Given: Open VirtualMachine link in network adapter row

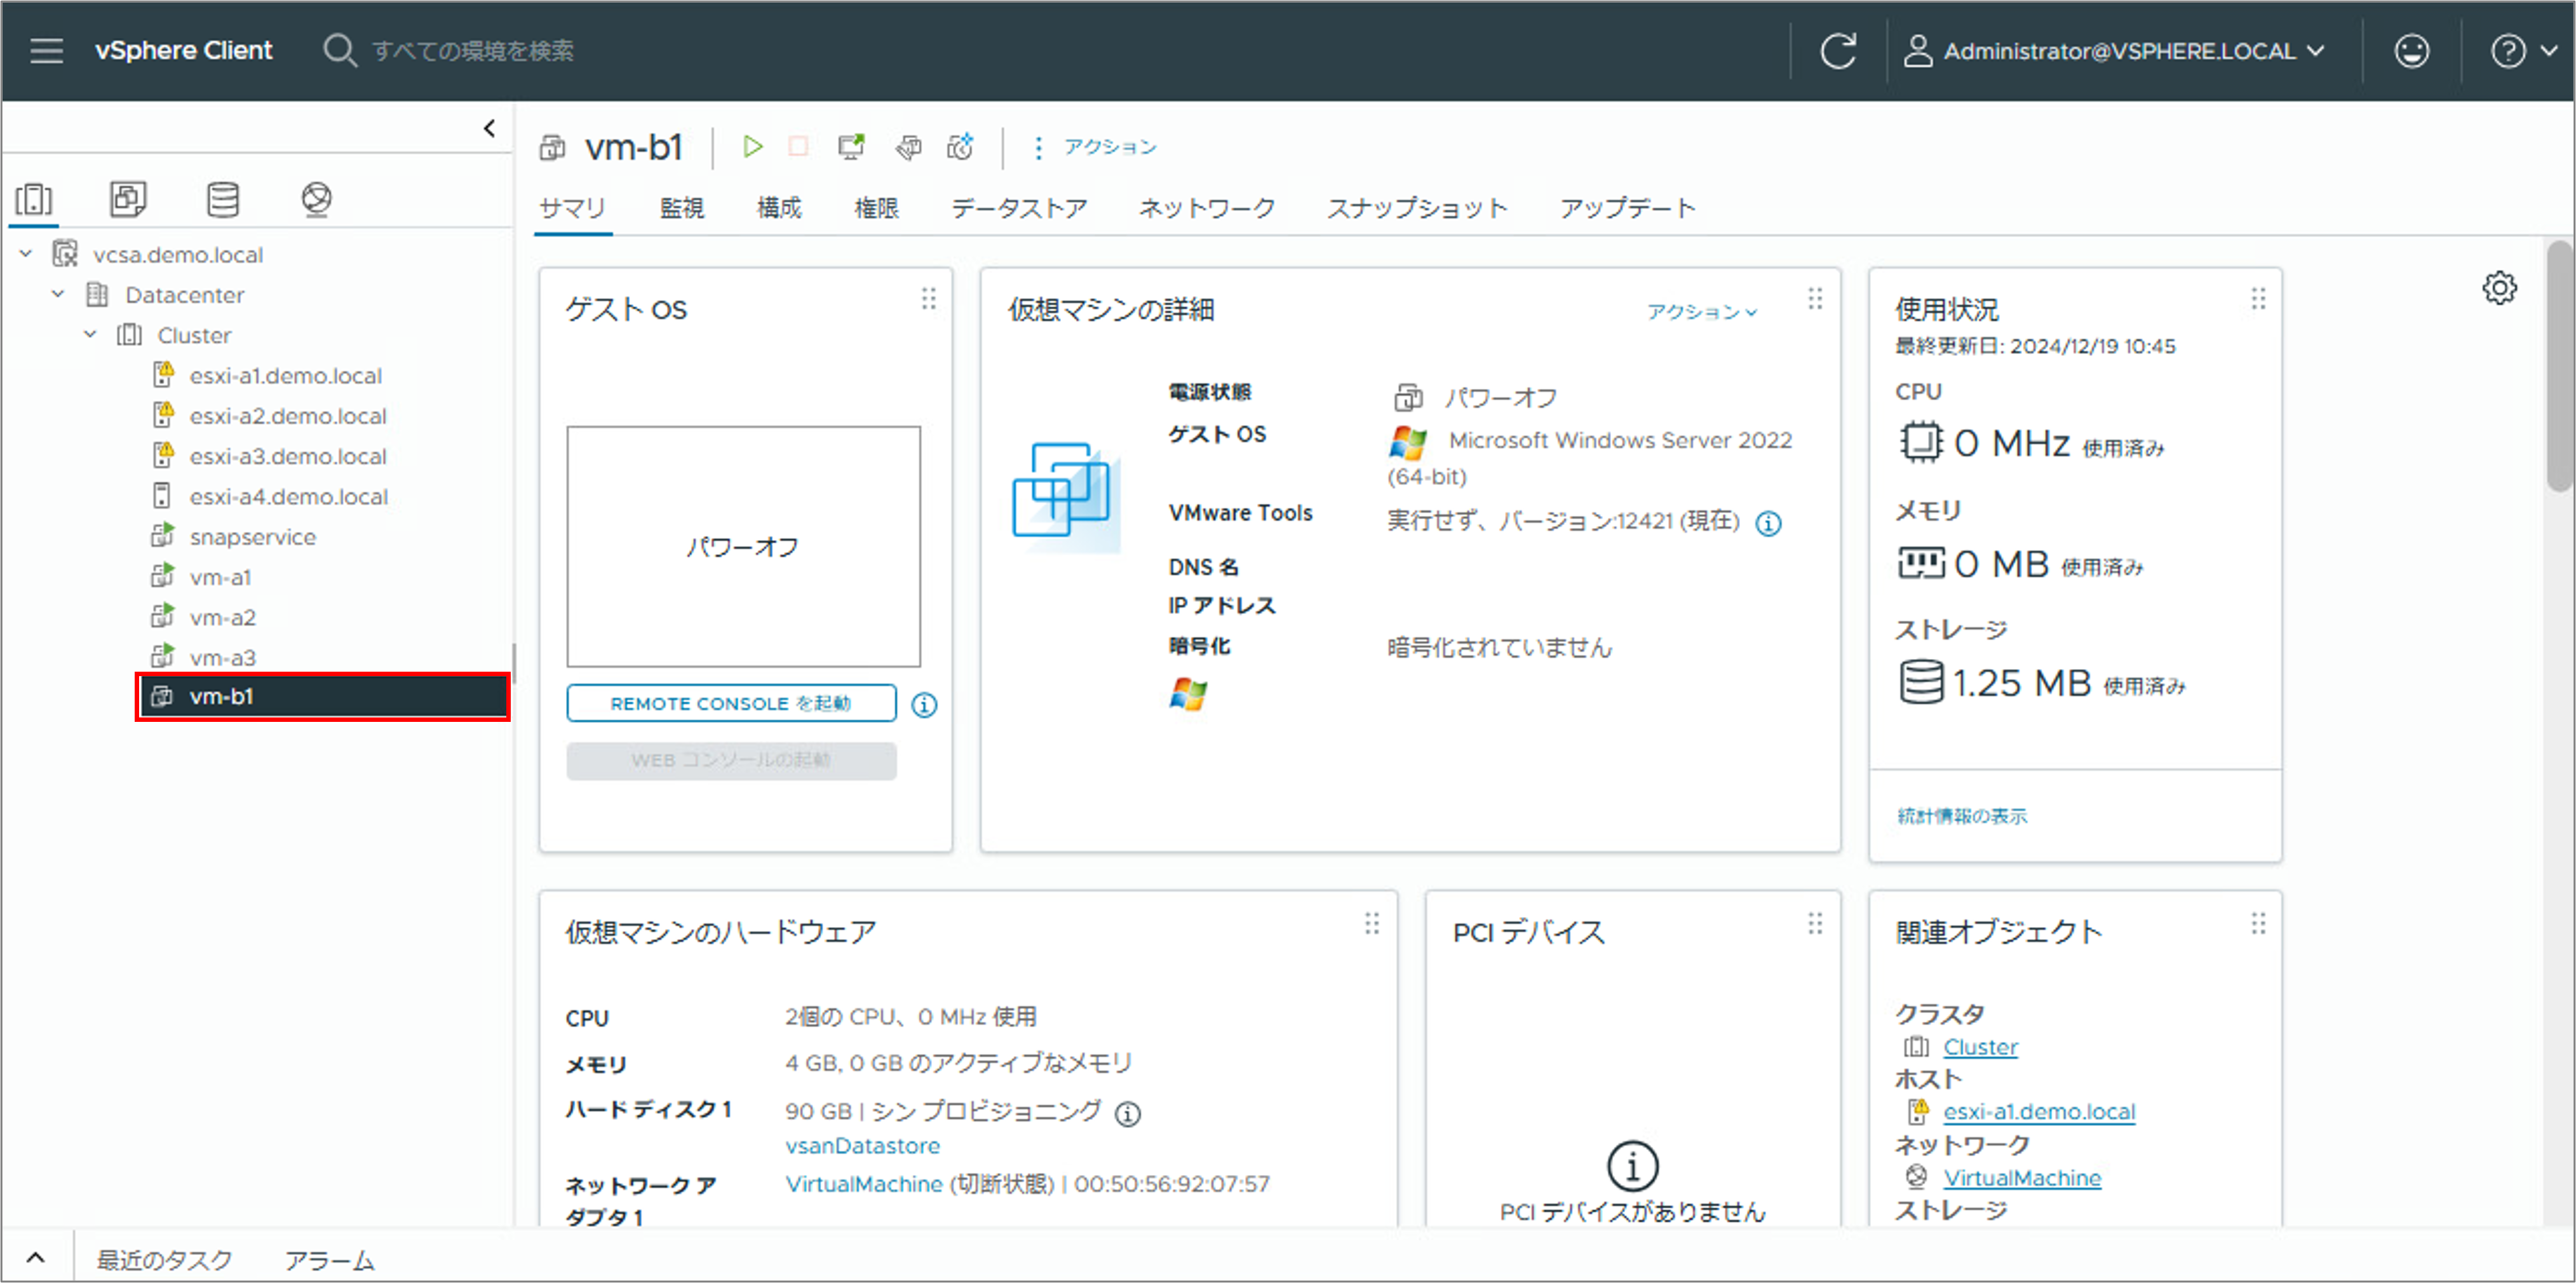Looking at the screenshot, I should 863,1184.
